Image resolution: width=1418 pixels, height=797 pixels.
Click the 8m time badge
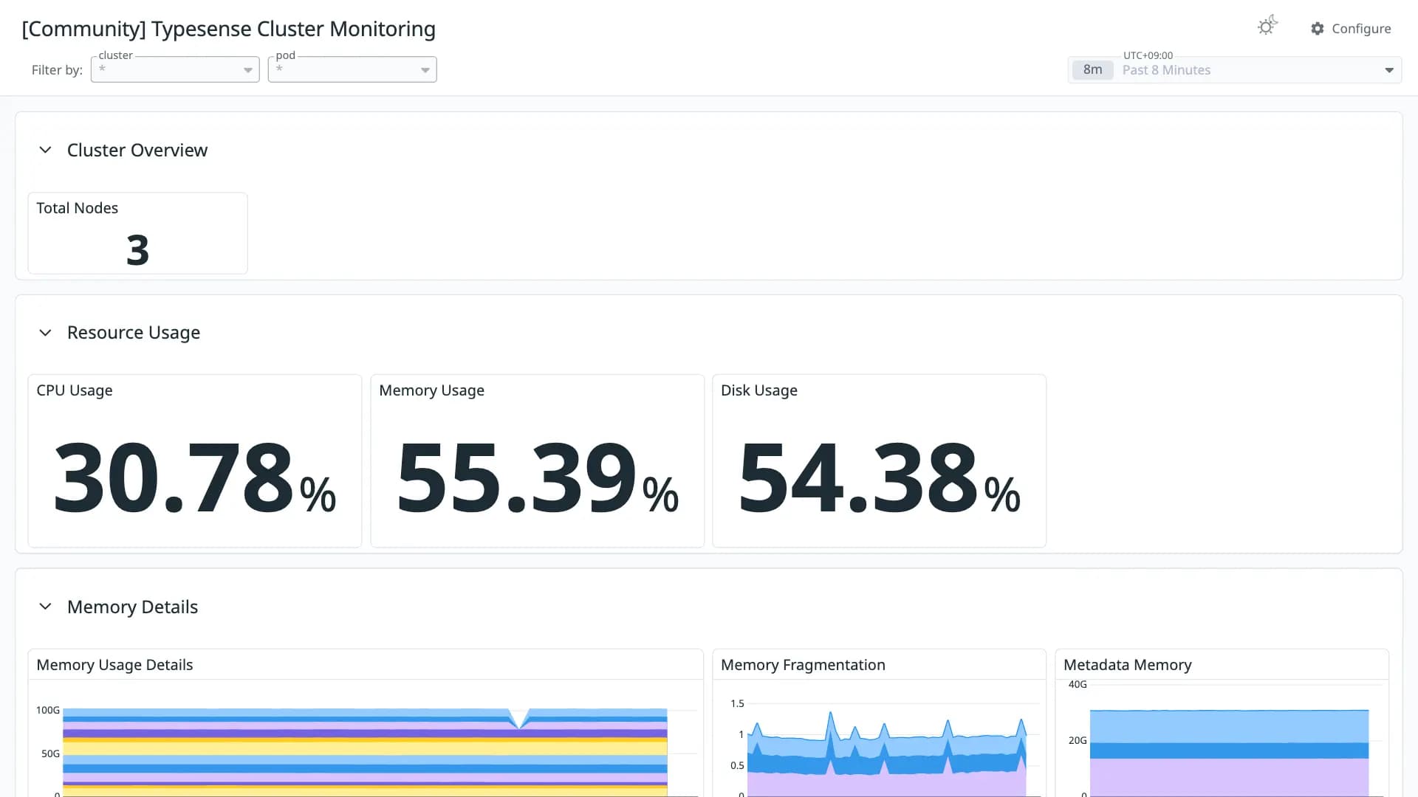(x=1092, y=70)
